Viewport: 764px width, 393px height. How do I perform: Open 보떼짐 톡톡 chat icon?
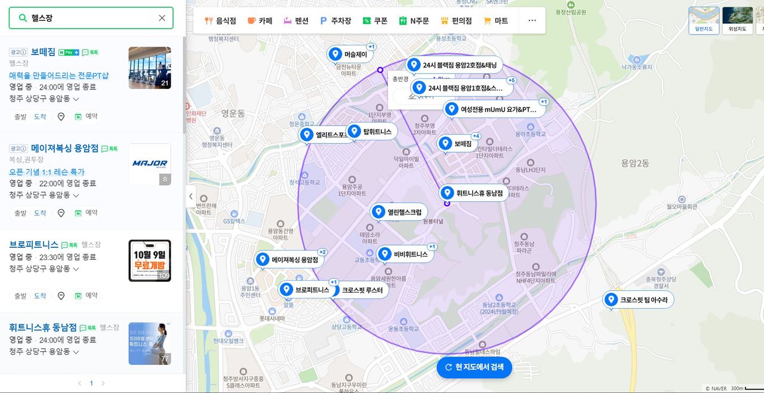(x=90, y=53)
